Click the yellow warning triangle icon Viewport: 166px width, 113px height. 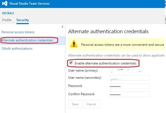pyautogui.click(x=74, y=44)
